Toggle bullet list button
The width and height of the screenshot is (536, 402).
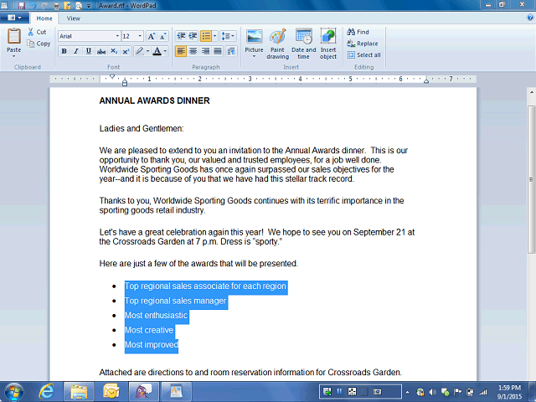(206, 36)
